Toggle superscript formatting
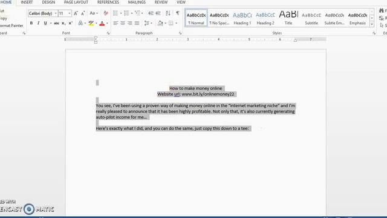The width and height of the screenshot is (387, 218). coord(70,23)
